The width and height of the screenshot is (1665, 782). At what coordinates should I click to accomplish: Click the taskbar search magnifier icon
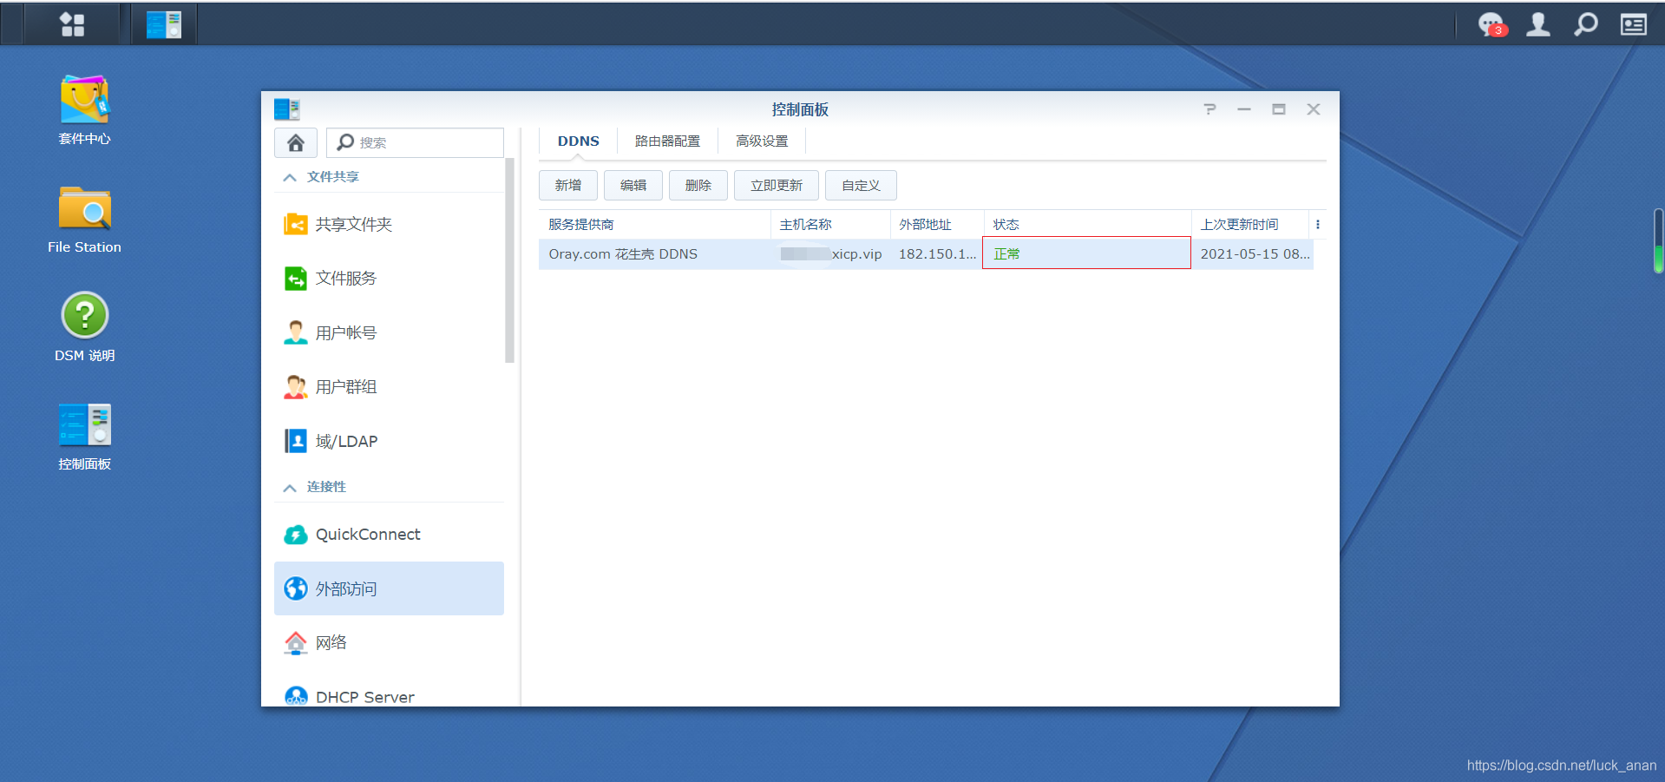[1585, 24]
